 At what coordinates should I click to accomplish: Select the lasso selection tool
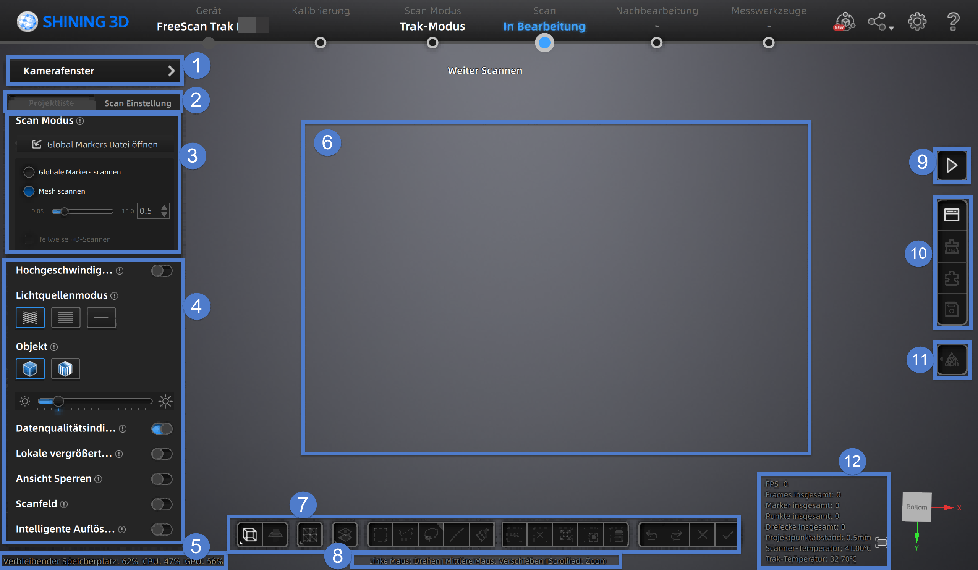pos(431,535)
